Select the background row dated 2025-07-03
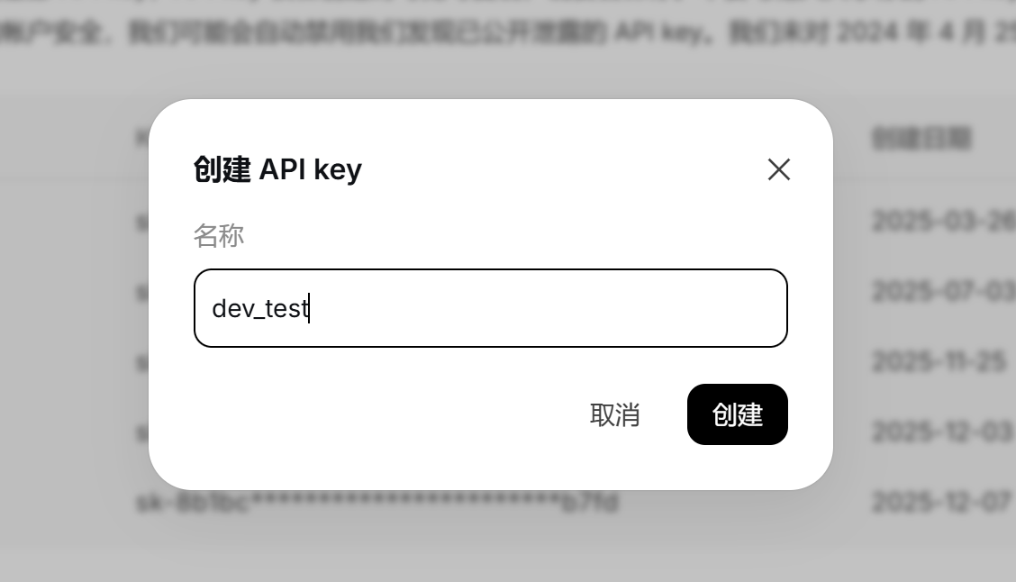This screenshot has width=1016, height=582. (944, 291)
